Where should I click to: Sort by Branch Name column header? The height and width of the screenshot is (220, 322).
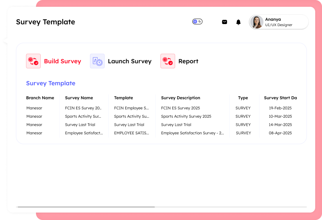[x=40, y=98]
